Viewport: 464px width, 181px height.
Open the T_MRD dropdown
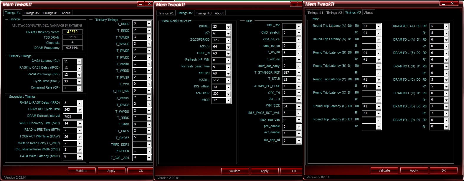click(x=149, y=124)
